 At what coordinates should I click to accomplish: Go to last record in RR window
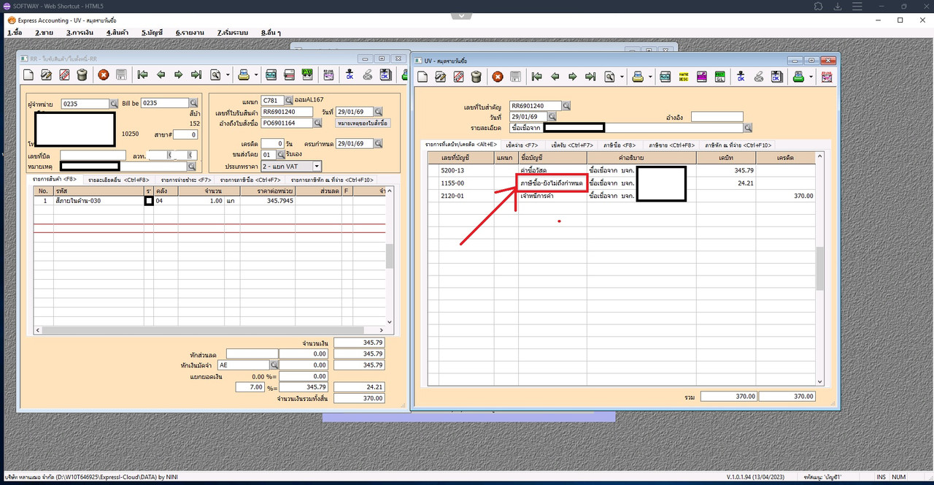coord(196,75)
